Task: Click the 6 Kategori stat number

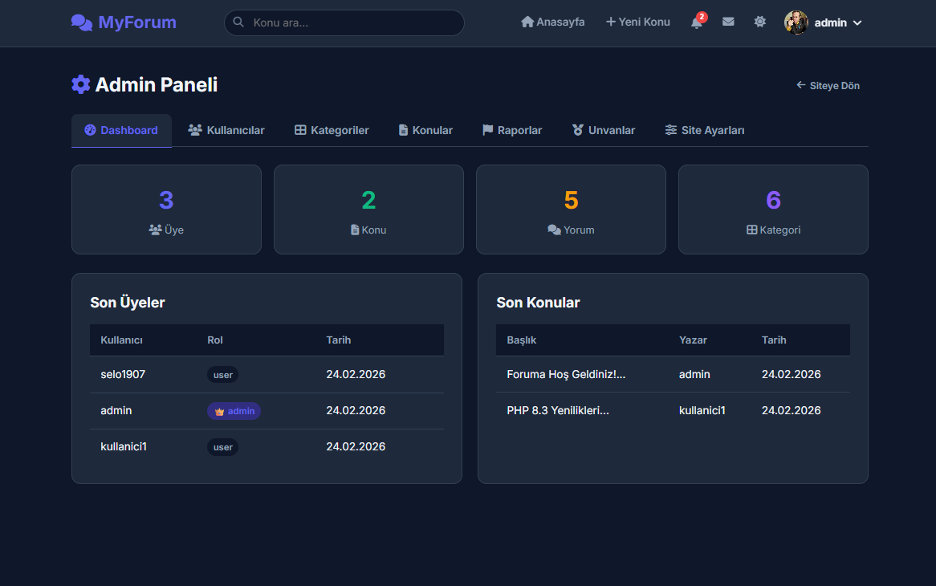Action: pos(774,200)
